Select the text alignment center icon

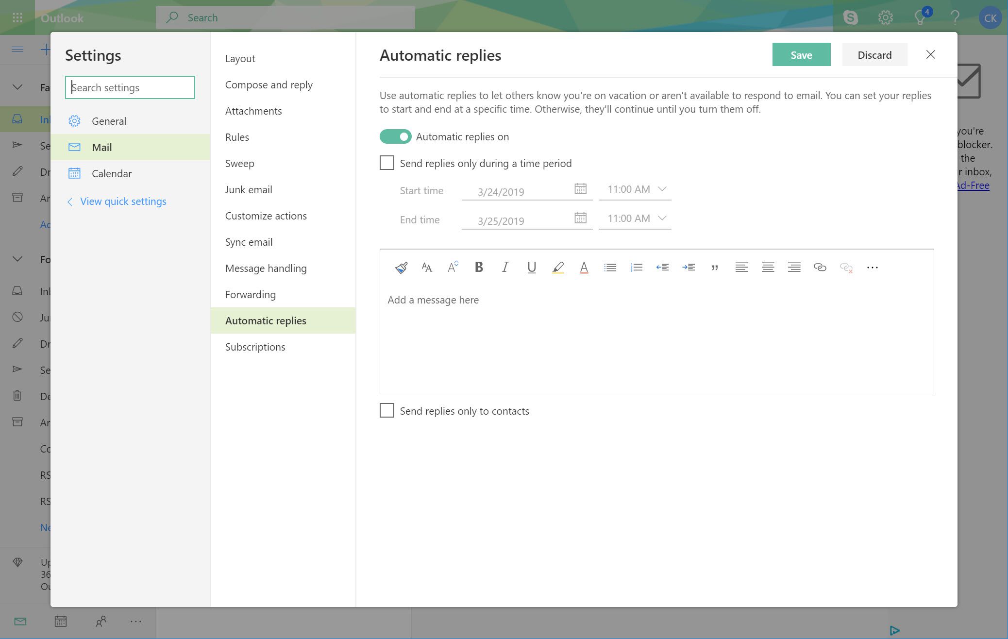tap(766, 267)
